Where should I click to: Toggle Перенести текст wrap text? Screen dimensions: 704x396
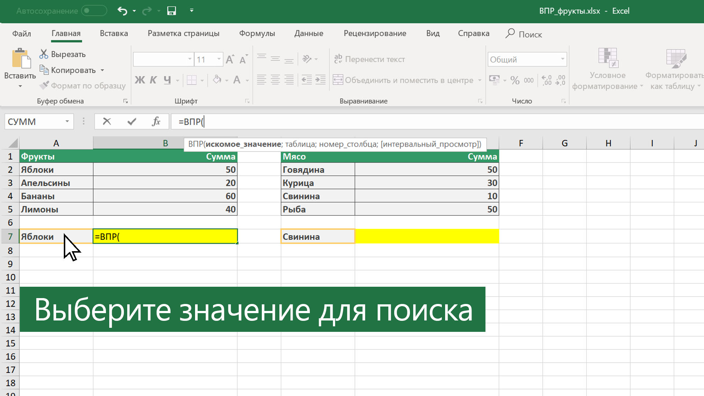click(369, 59)
